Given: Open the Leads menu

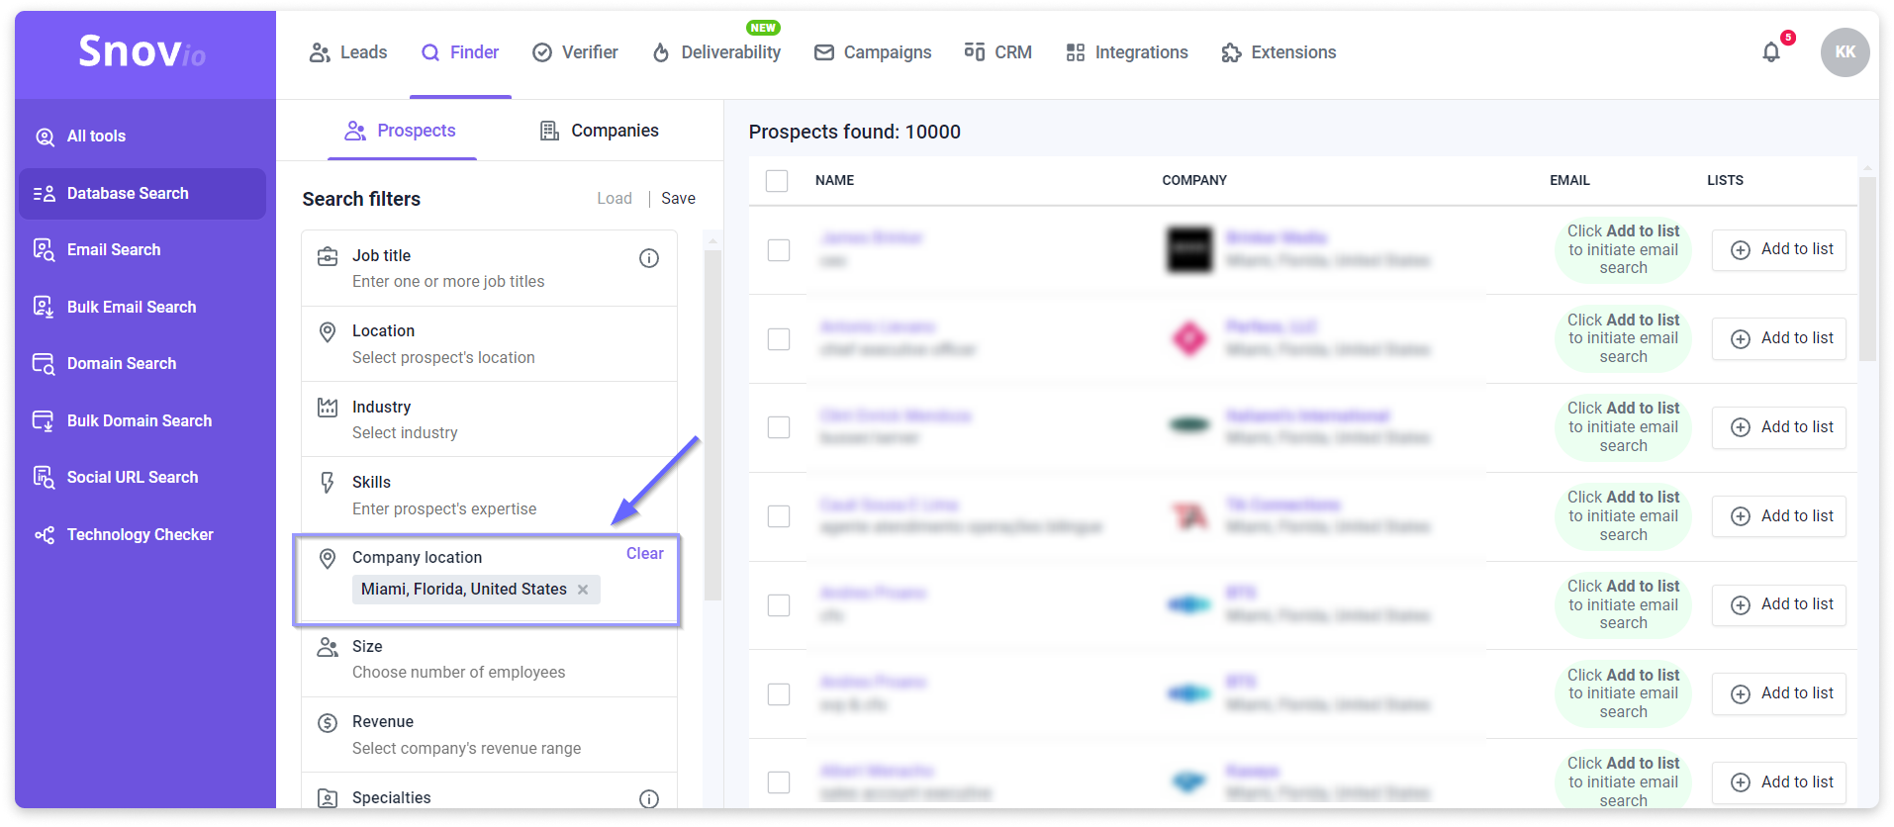Looking at the screenshot, I should point(348,52).
